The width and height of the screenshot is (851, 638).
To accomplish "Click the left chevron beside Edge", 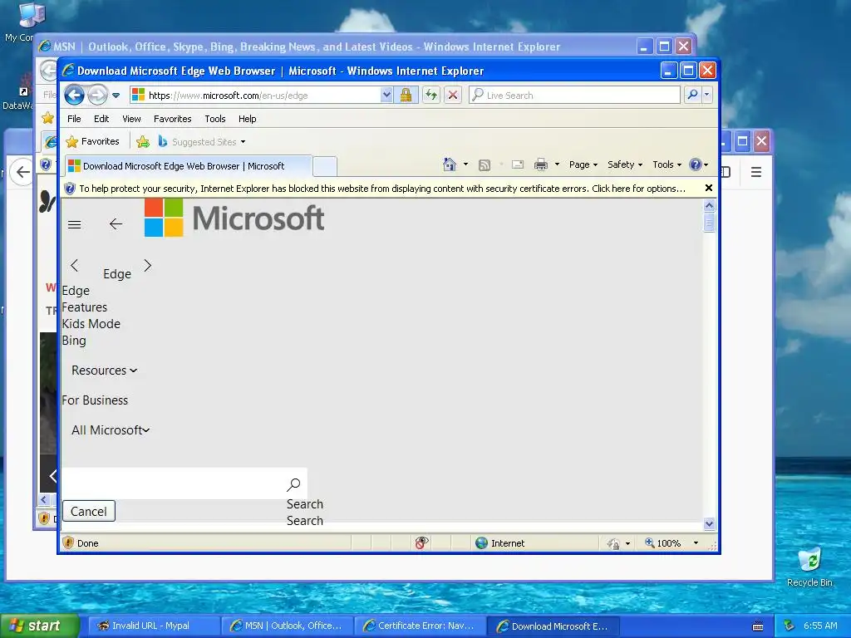I will 75,265.
